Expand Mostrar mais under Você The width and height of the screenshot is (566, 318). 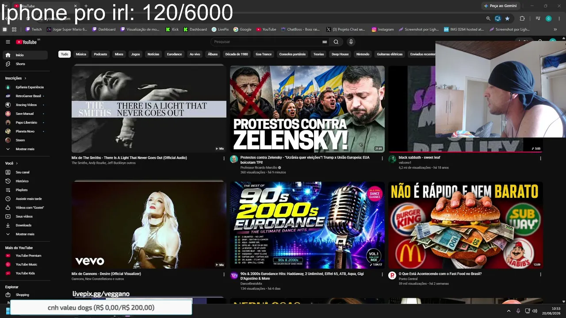point(26,234)
